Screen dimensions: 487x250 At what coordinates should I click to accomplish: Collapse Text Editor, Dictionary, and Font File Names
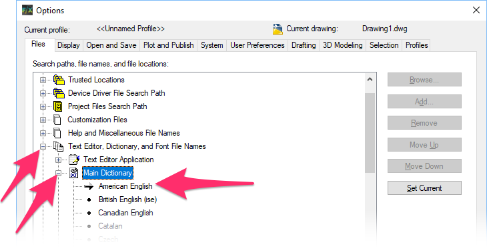[43, 146]
